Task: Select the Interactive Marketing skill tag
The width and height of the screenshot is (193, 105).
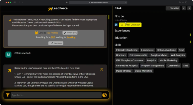Action: [127, 50]
